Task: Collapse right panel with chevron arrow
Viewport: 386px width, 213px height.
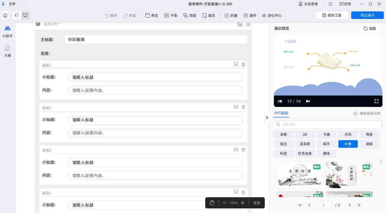Action: [267, 118]
